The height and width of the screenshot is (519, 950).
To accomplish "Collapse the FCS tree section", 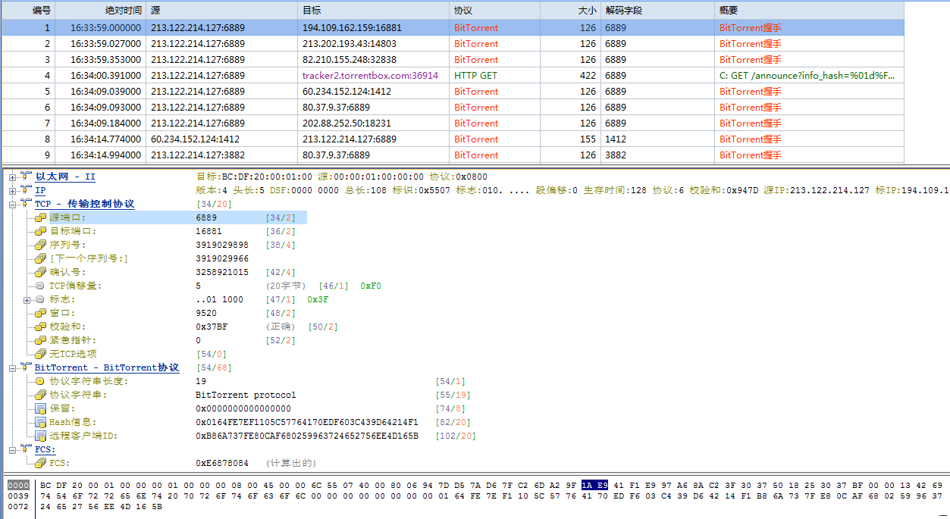I will pos(13,449).
